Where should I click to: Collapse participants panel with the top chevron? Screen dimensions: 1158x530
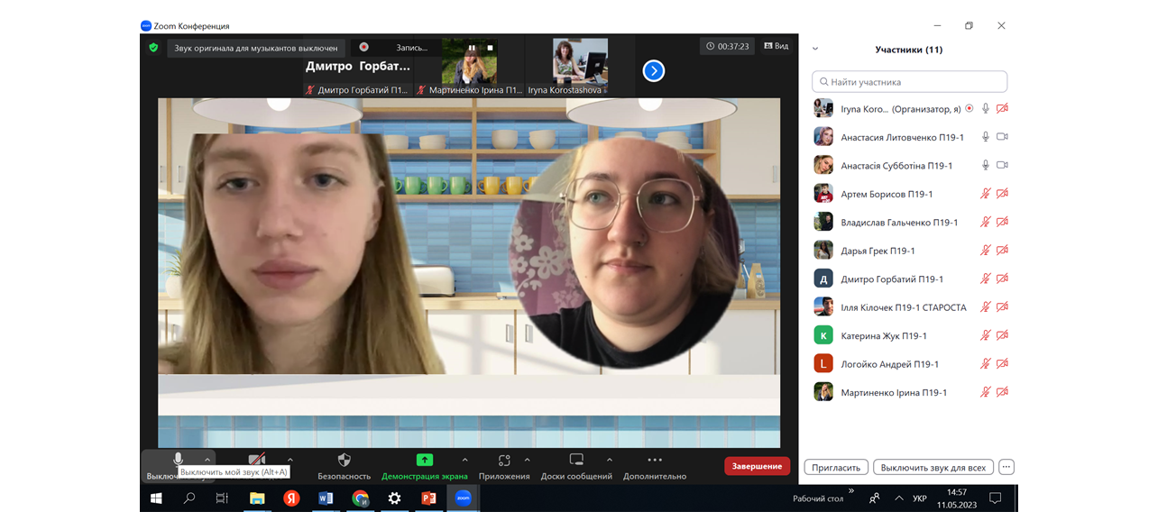point(815,50)
